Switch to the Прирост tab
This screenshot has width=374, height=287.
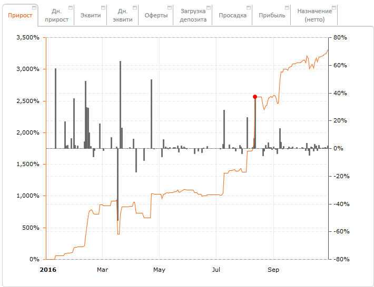point(19,15)
